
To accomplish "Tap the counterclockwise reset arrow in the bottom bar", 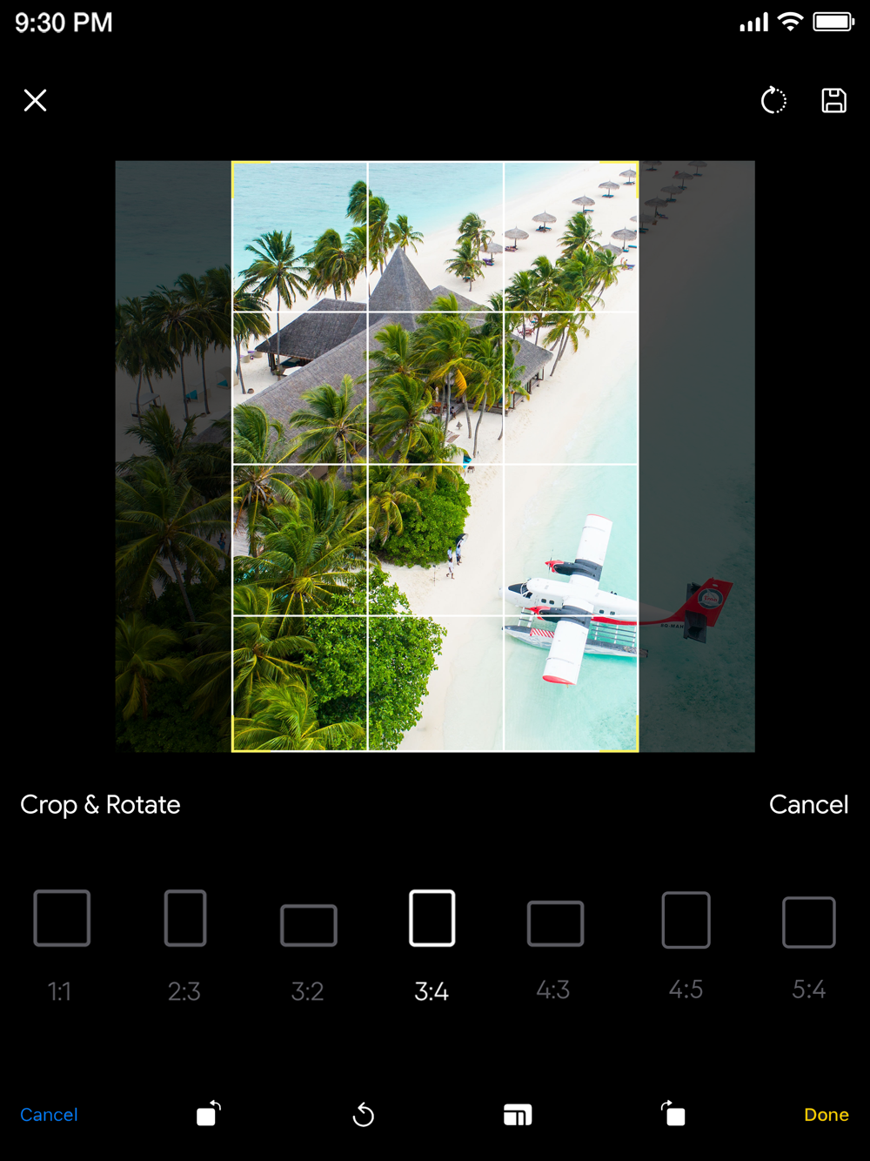I will [x=364, y=1114].
